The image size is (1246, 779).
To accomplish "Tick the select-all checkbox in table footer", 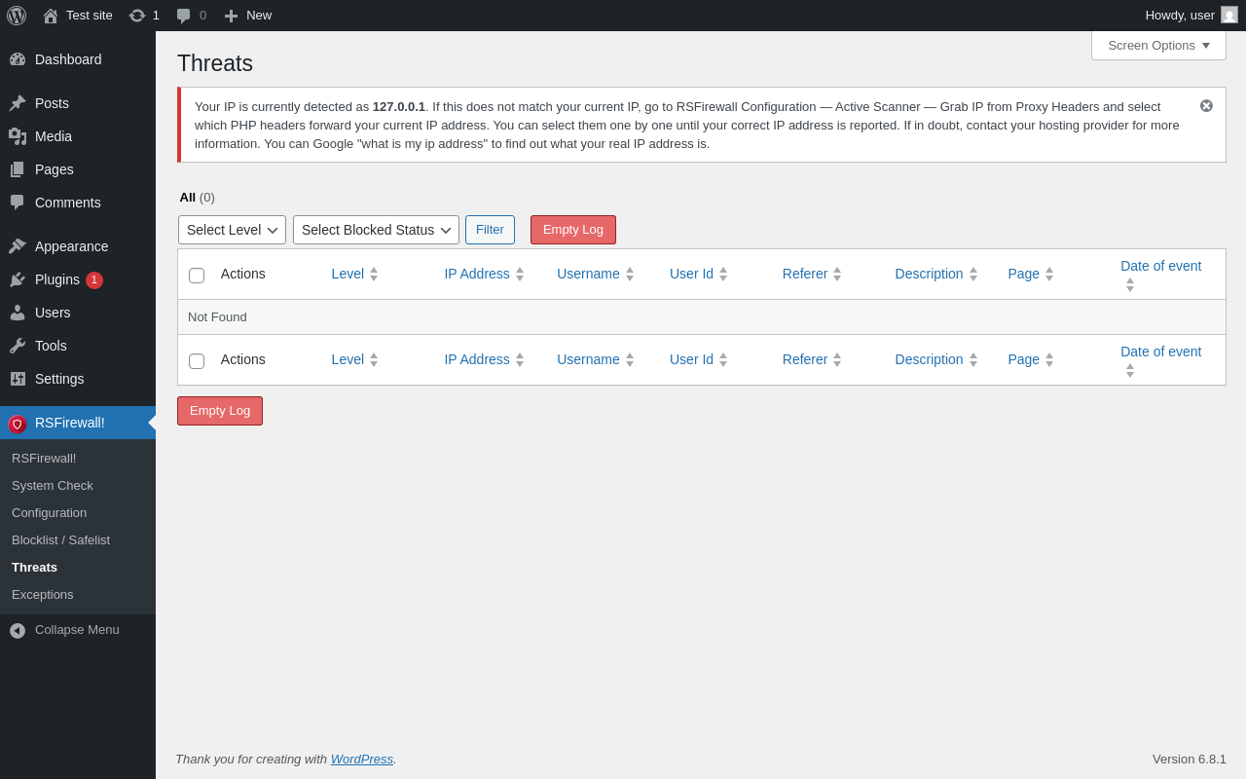I will pyautogui.click(x=197, y=361).
